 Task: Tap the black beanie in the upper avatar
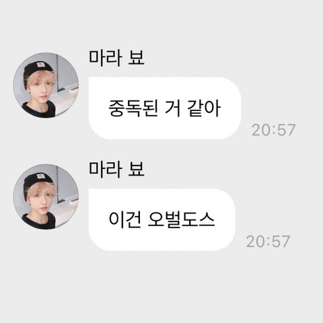[x=37, y=69]
